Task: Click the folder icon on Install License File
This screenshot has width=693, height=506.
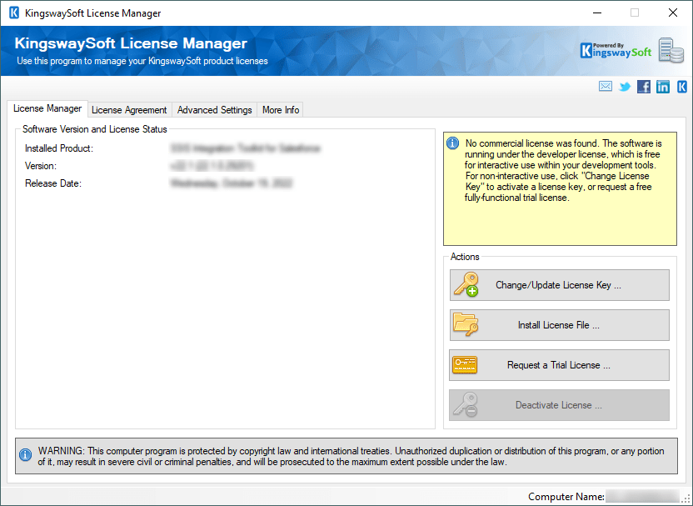Action: point(466,324)
